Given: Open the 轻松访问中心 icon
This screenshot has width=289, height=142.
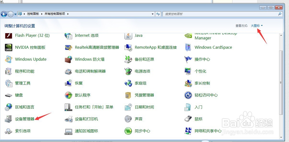Looking at the screenshot, I should pos(188,95).
